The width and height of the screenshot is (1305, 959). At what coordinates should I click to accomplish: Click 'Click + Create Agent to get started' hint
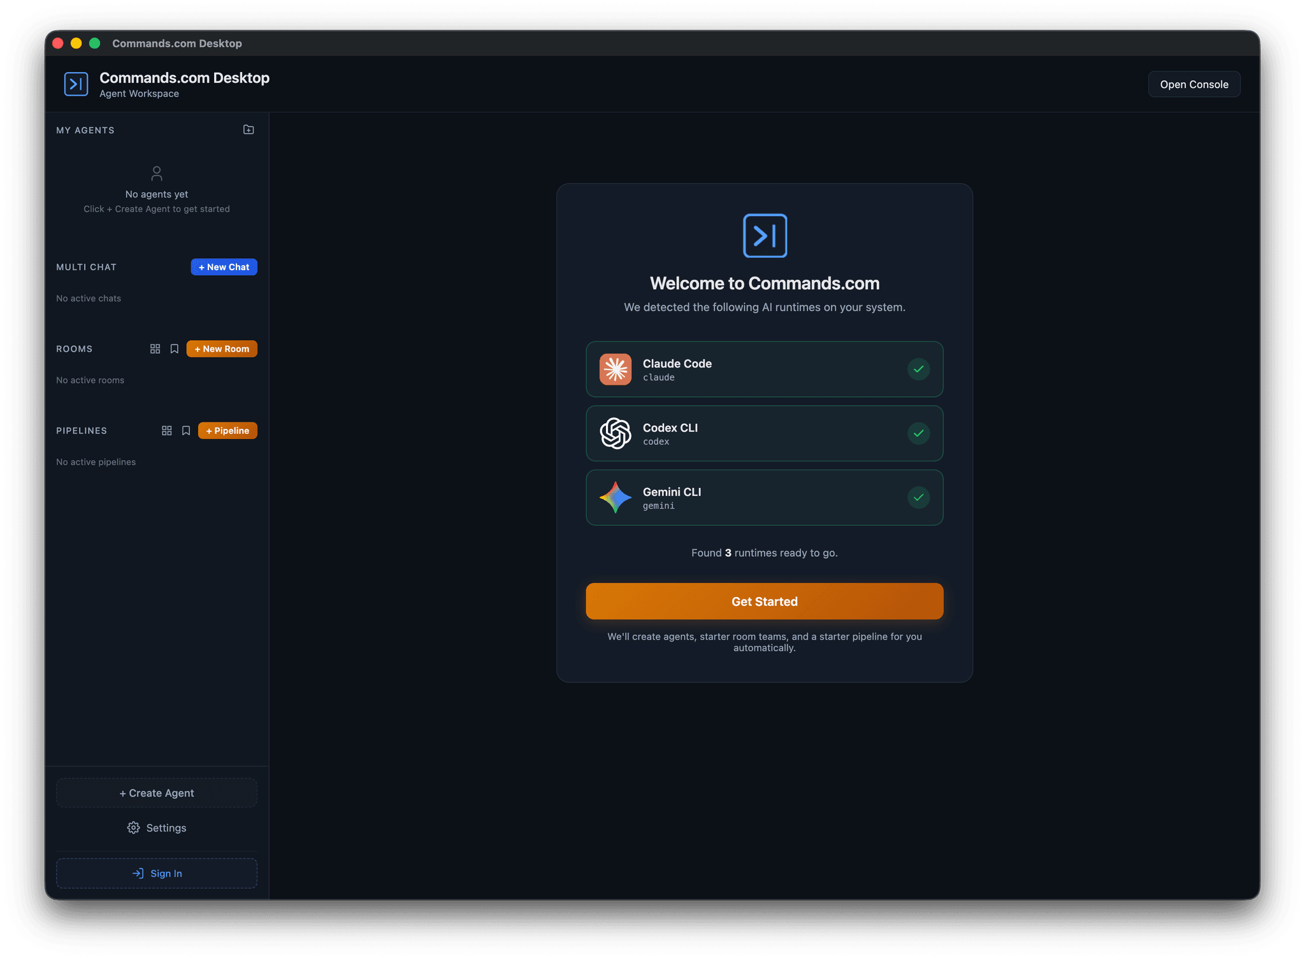point(157,209)
